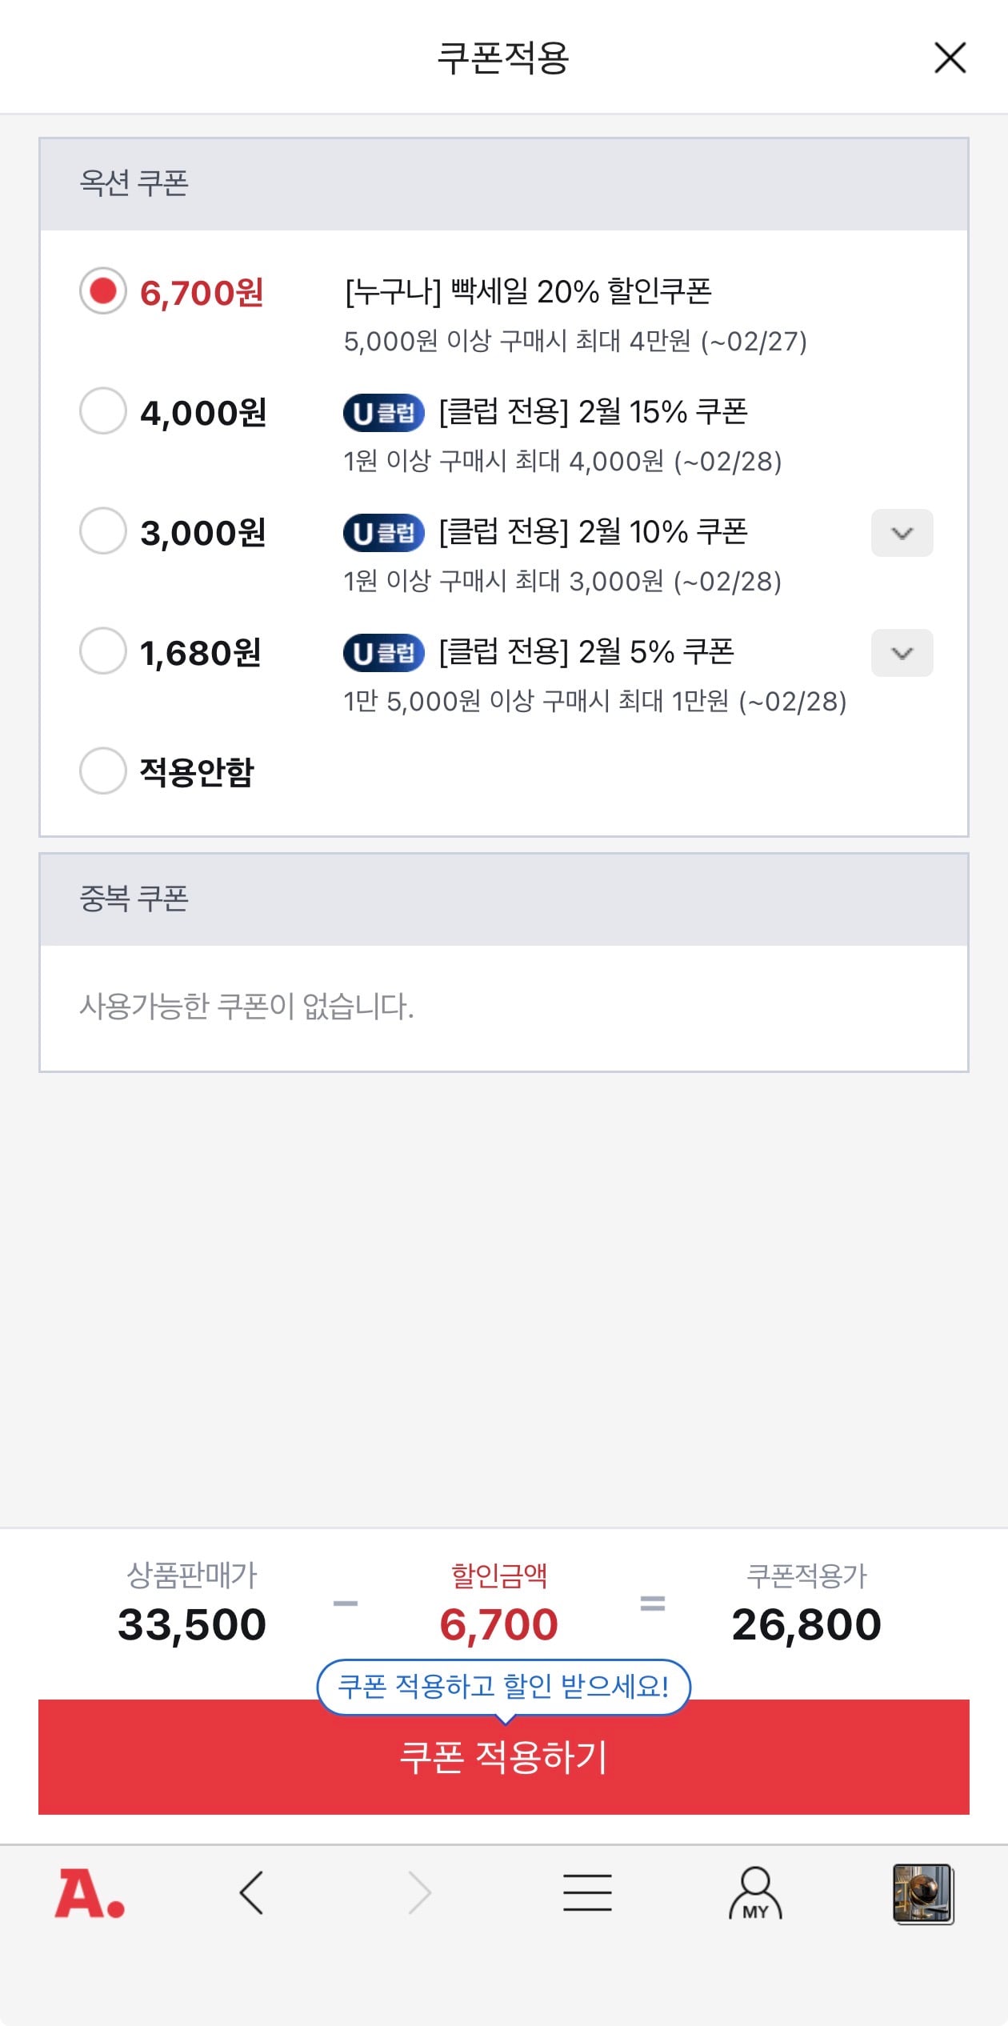Select the 6,700원 빡세일 20% coupon radio

(x=103, y=290)
